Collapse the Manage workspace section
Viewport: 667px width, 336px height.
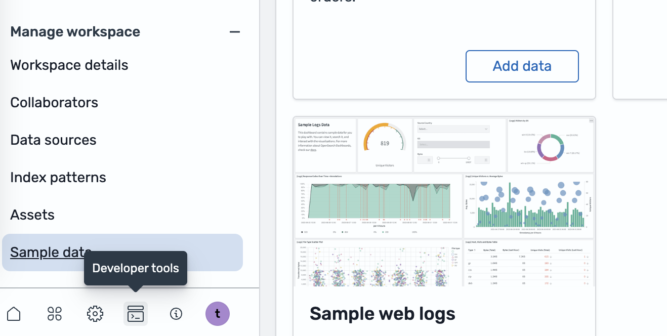[234, 31]
